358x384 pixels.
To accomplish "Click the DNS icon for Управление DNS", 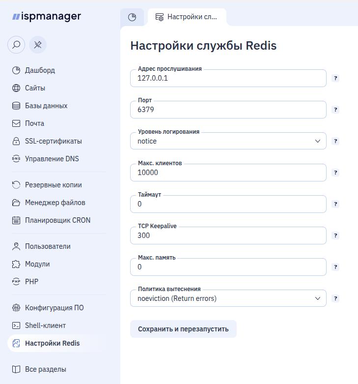I will (x=16, y=159).
